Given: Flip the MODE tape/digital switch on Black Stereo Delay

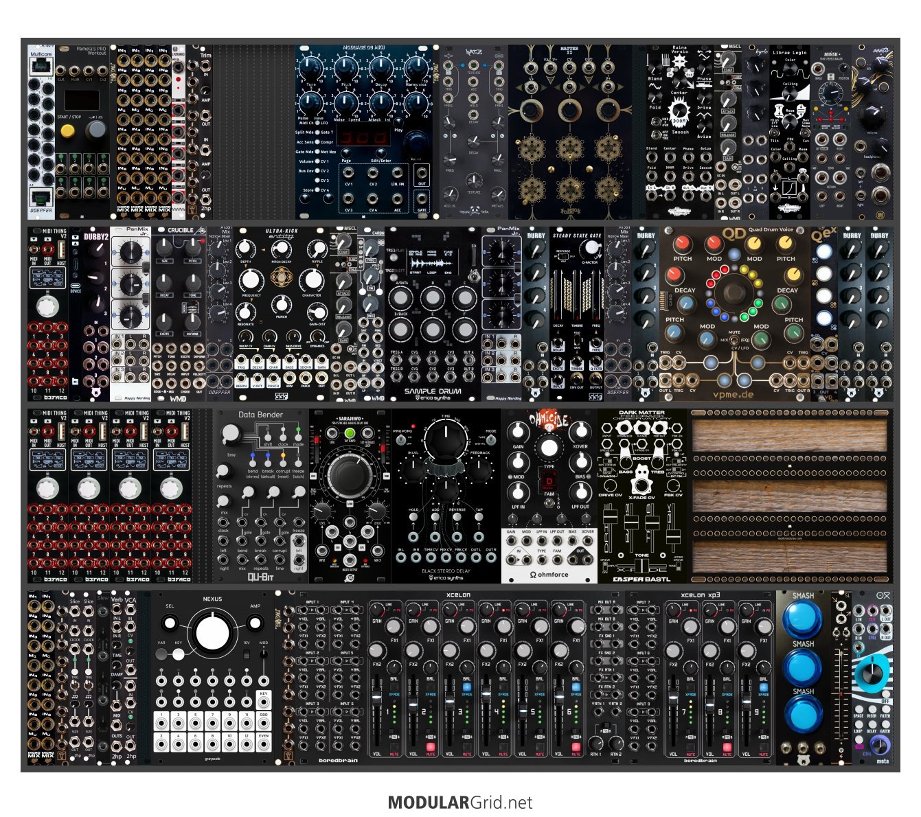Looking at the screenshot, I should pyautogui.click(x=492, y=441).
